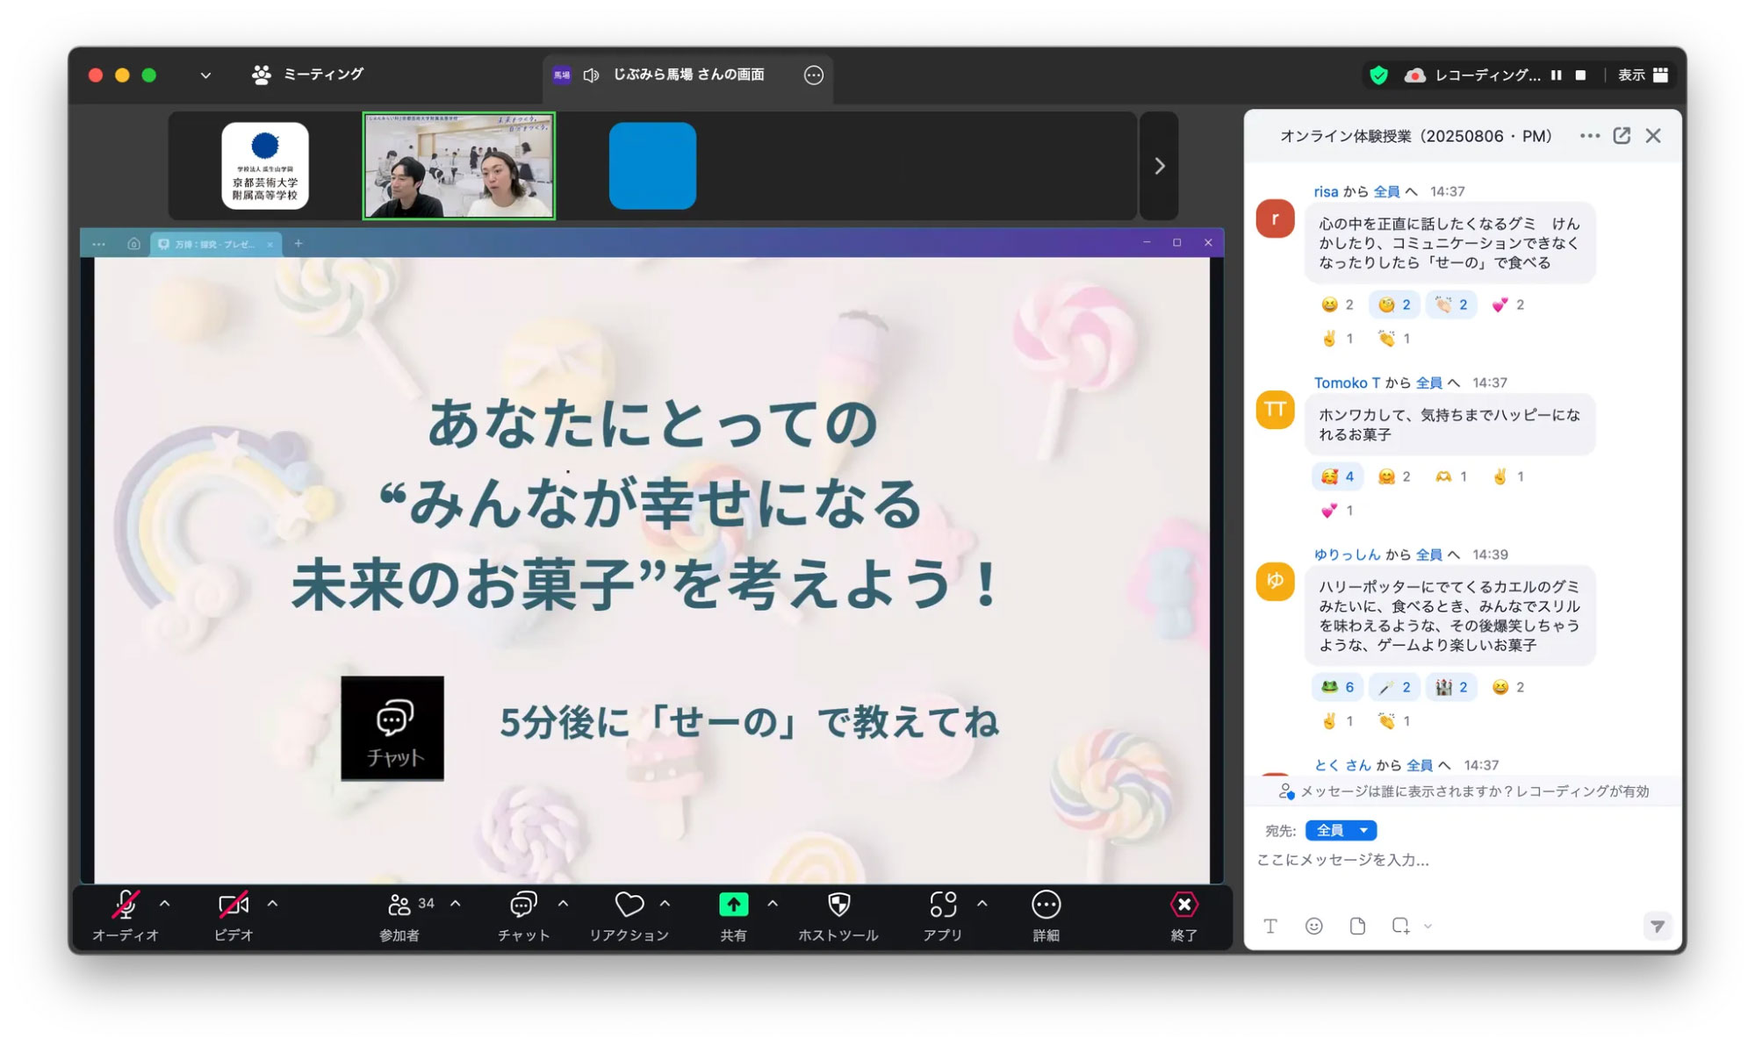
Task: Click risa's avatar in chat
Action: pos(1275,218)
